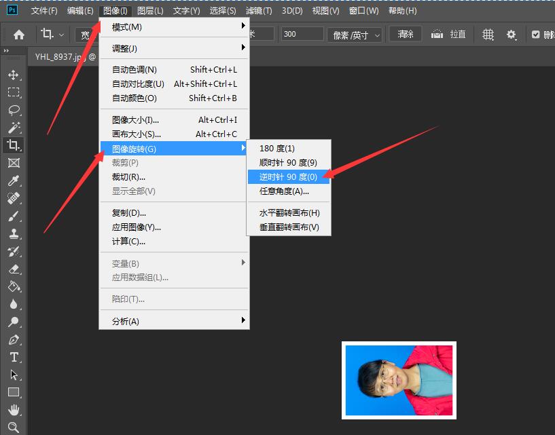Select the Lasso tool
Screen dimensions: 555x435
[14, 111]
